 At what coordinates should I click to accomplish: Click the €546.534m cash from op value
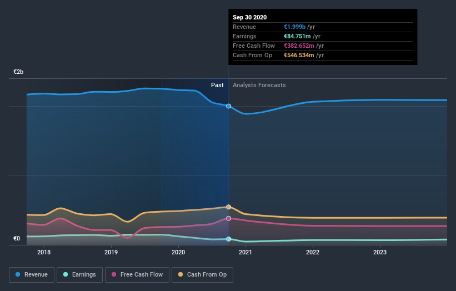[x=299, y=55]
